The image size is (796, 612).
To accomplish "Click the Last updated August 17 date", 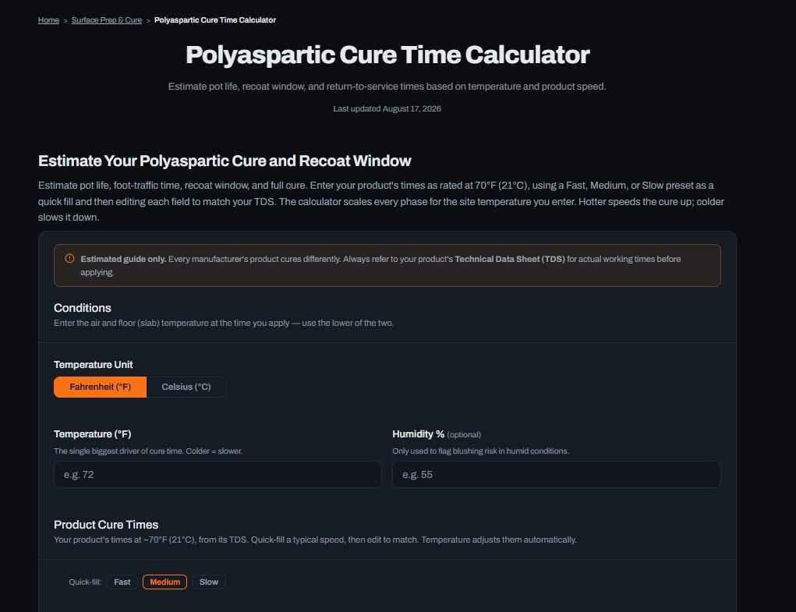I will 387,108.
